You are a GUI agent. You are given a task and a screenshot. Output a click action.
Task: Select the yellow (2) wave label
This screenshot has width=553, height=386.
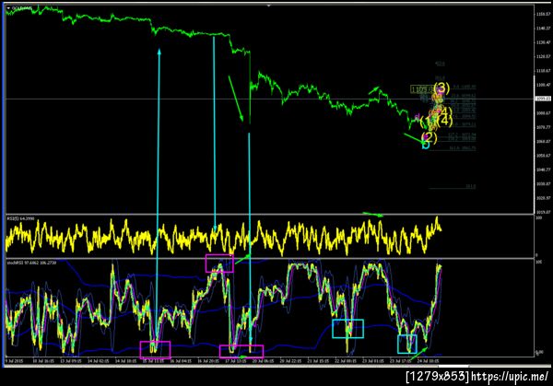pos(429,137)
